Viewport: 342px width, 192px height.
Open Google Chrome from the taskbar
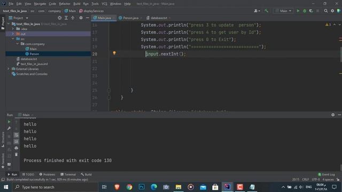[x=129, y=187]
